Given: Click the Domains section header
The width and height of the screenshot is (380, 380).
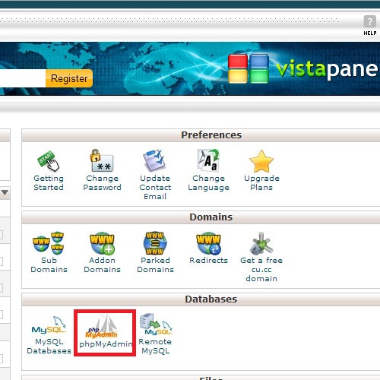Looking at the screenshot, I should pyautogui.click(x=211, y=217).
